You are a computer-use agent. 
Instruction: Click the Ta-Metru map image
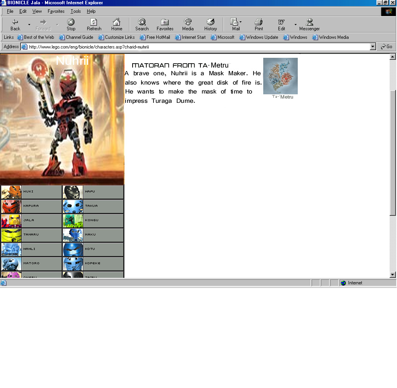[280, 76]
